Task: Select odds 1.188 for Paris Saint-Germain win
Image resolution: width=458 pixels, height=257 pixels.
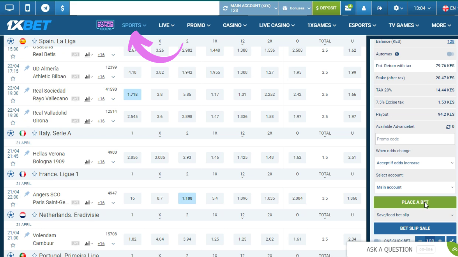Action: point(187,198)
